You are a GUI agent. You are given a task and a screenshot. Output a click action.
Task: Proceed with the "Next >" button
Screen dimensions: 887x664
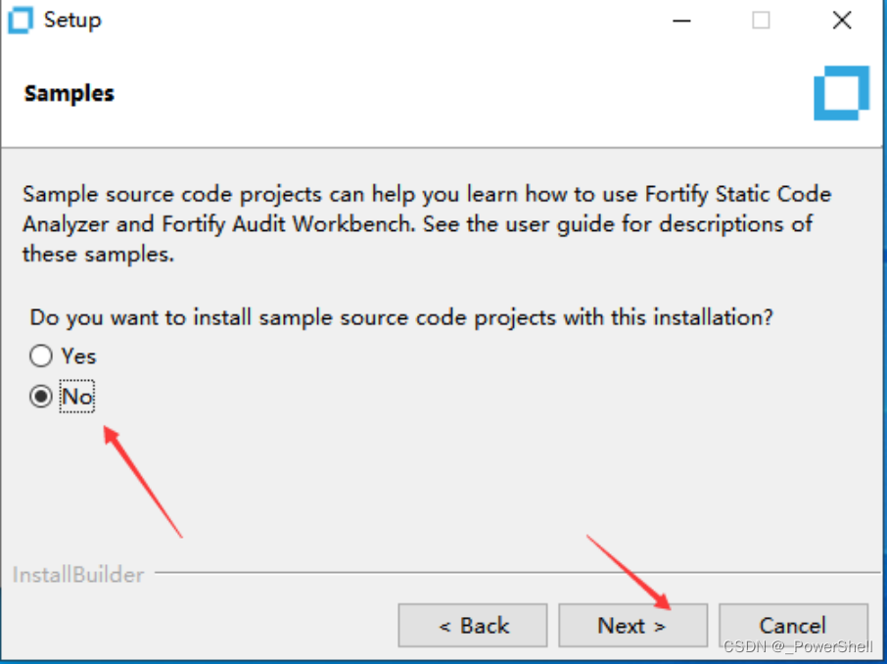632,625
